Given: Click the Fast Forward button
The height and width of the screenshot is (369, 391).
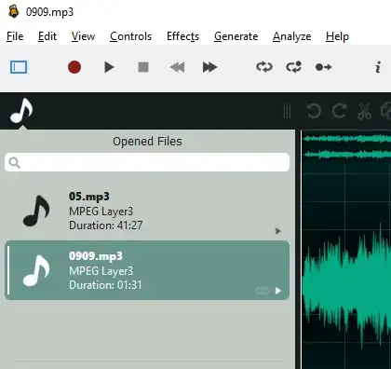Looking at the screenshot, I should click(x=209, y=67).
